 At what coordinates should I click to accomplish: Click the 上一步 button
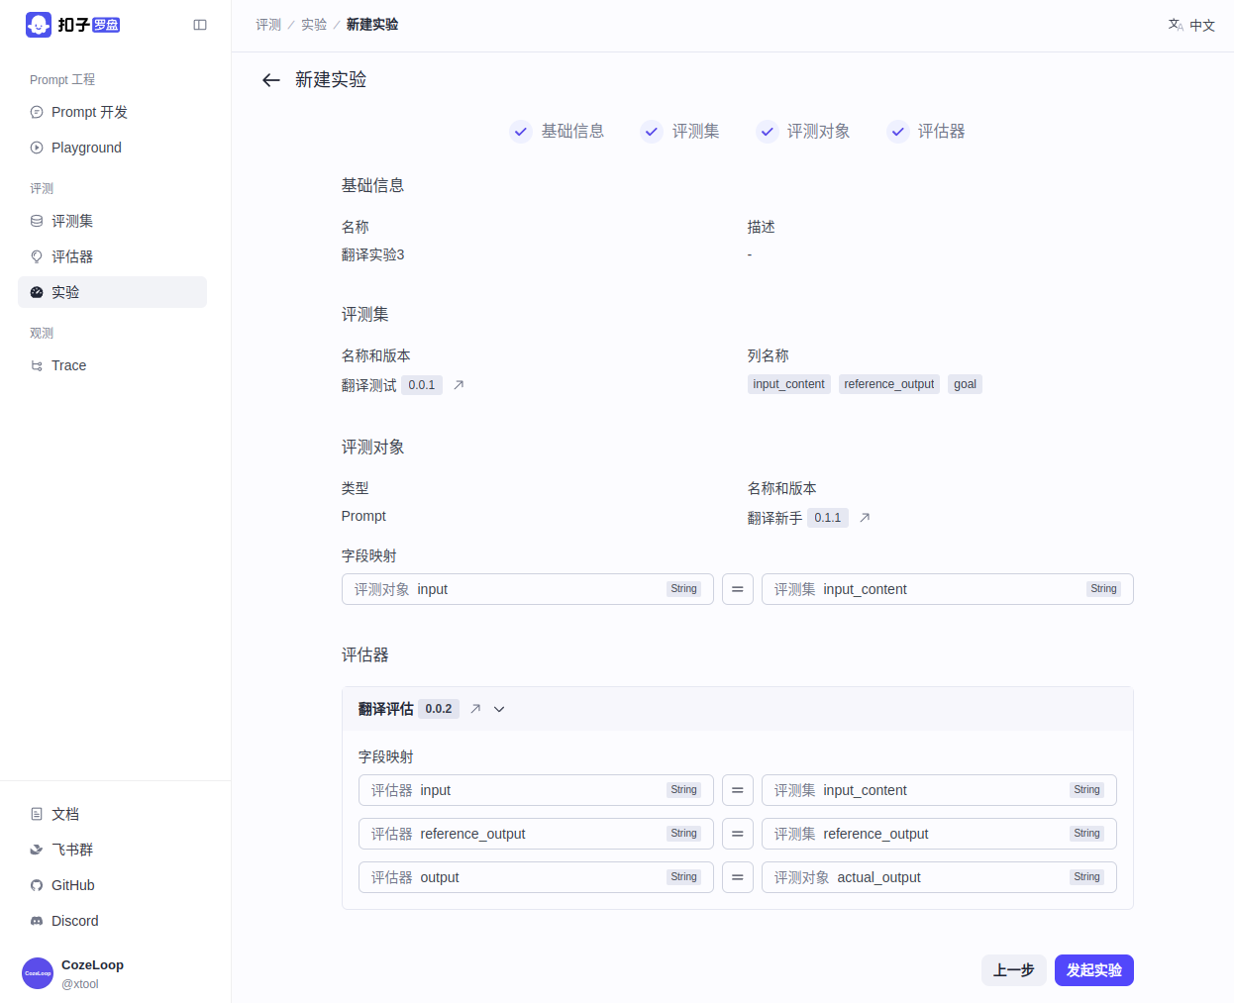pyautogui.click(x=1013, y=970)
